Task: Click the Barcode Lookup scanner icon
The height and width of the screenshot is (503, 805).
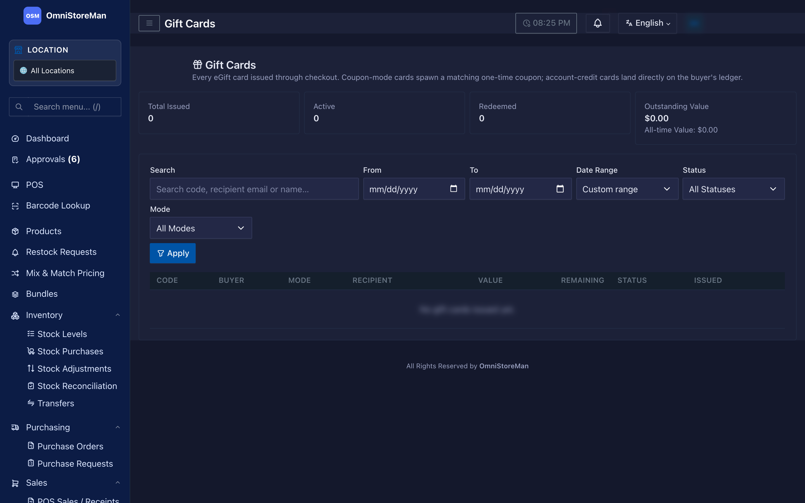Action: [15, 206]
